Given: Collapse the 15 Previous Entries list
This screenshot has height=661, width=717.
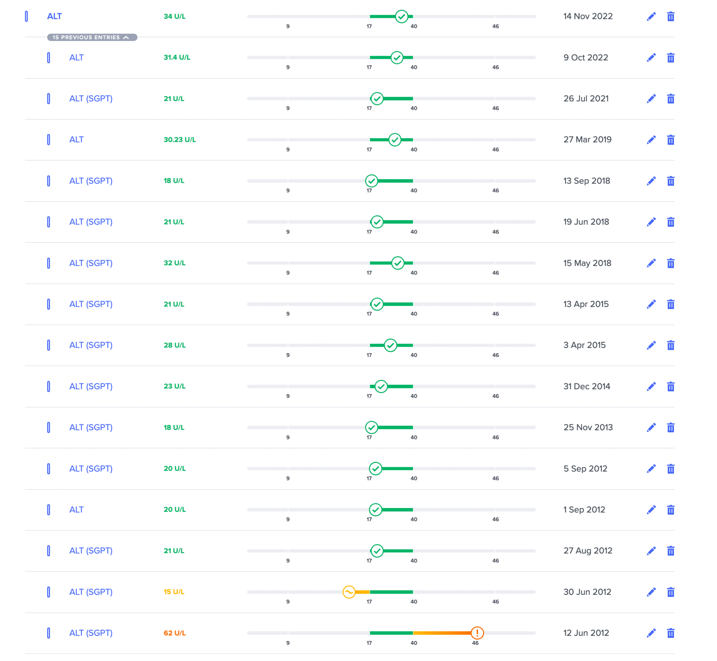Looking at the screenshot, I should tap(92, 37).
